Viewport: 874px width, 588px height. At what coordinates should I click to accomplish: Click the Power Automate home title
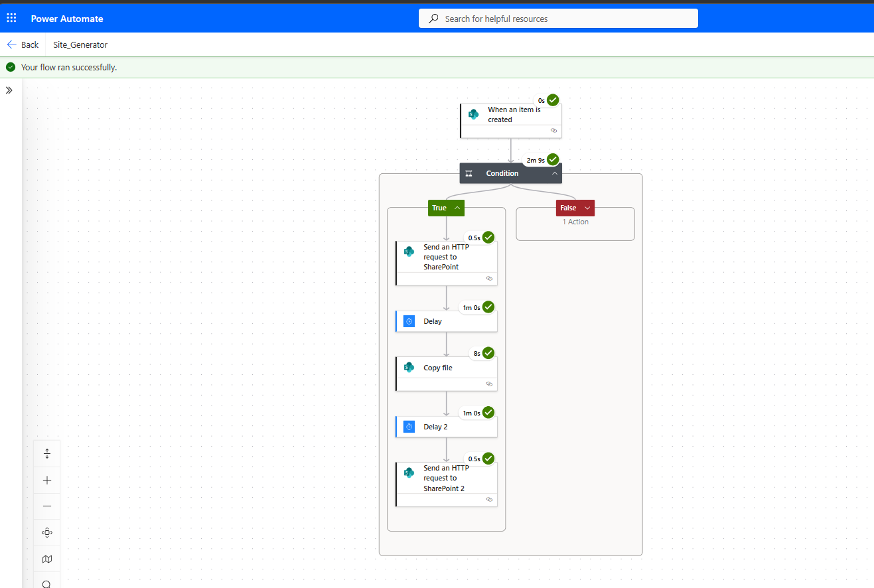pyautogui.click(x=67, y=19)
